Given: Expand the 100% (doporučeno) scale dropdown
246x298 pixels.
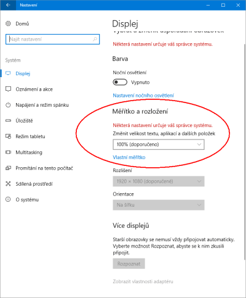Looking at the screenshot, I should 159,144.
